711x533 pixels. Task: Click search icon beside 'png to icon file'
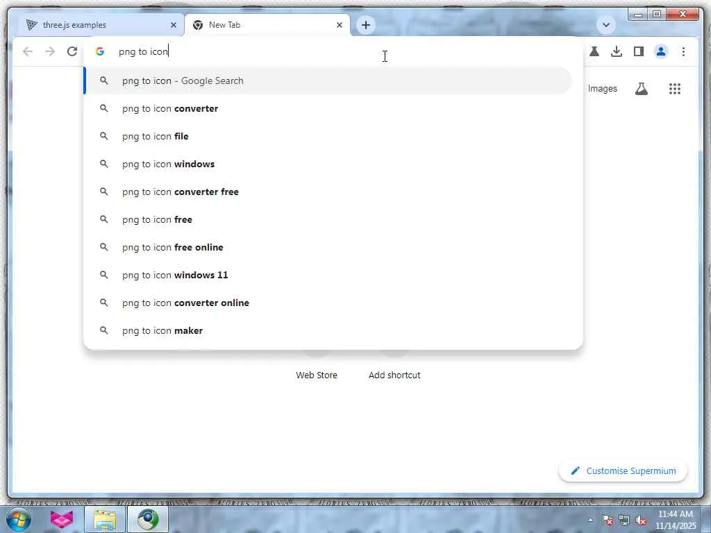tap(104, 136)
